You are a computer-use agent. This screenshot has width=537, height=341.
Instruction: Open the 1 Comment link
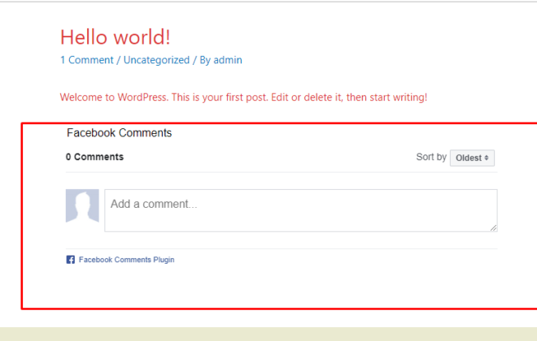86,60
